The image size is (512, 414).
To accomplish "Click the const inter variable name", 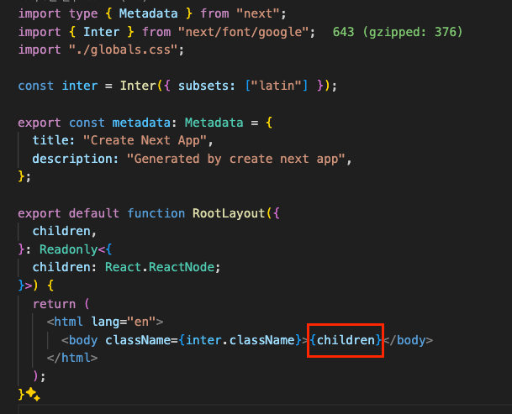I will [80, 86].
